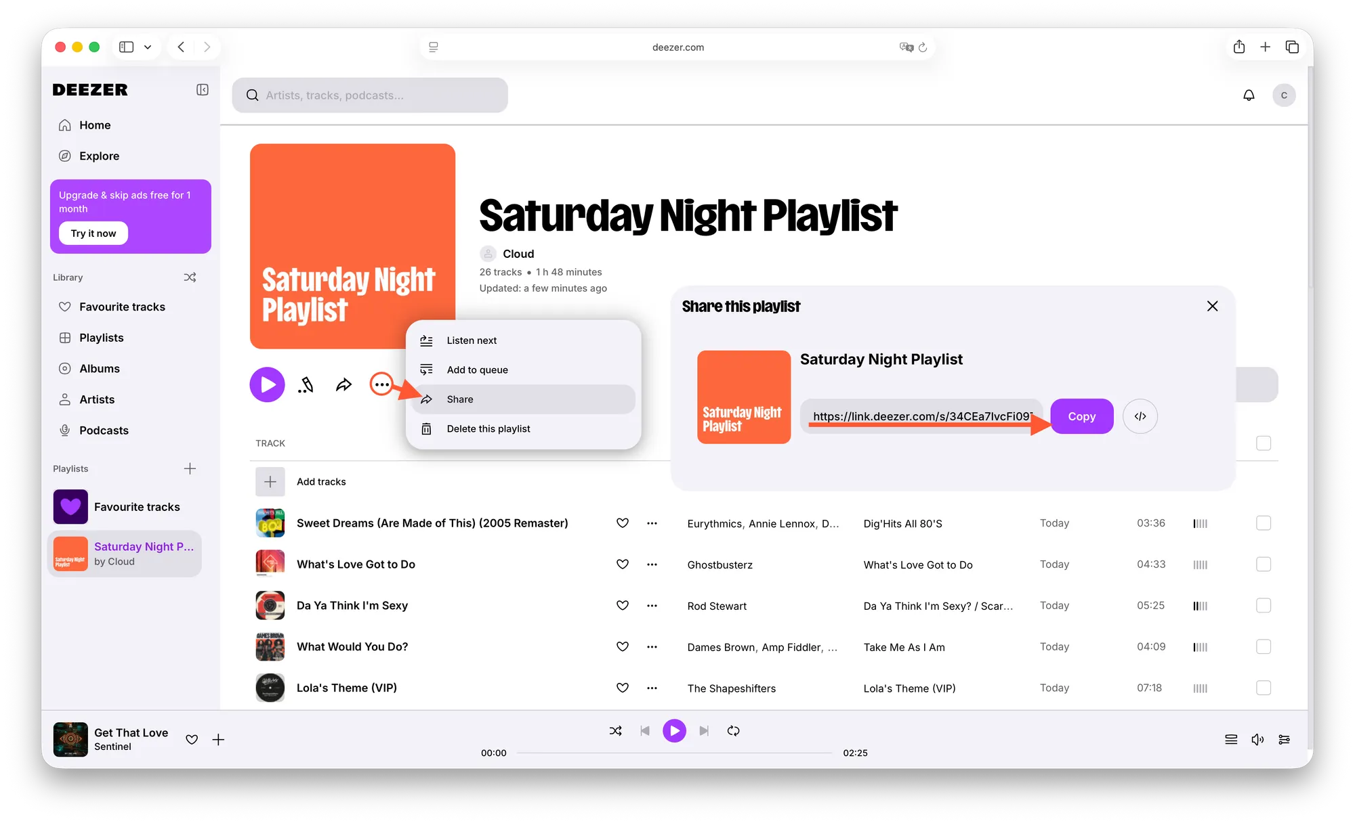Screen dimensions: 1355x823
Task: Open the user profile avatar C
Action: click(1284, 95)
